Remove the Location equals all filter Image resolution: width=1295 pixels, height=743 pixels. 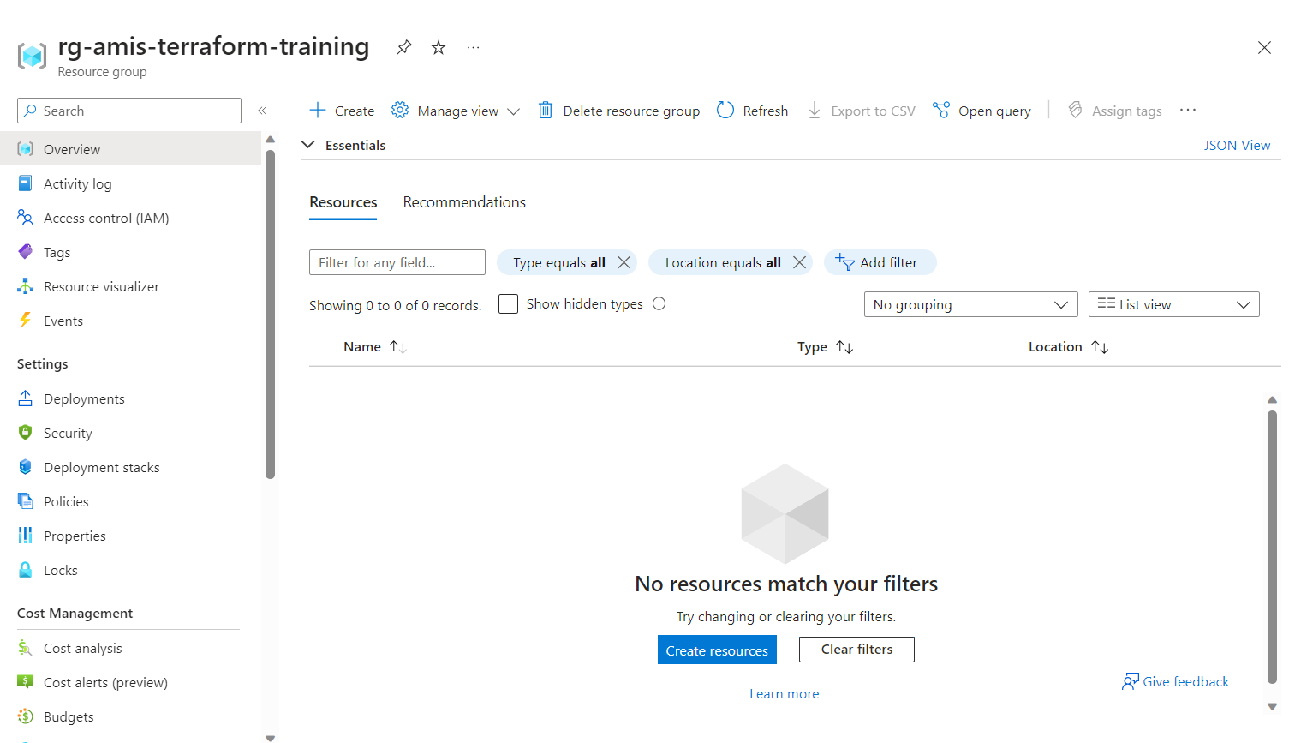pyautogui.click(x=799, y=262)
